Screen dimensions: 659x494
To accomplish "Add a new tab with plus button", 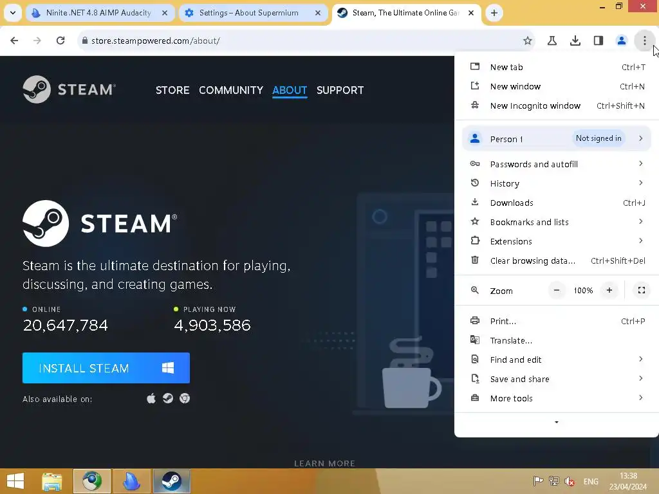I will 494,13.
